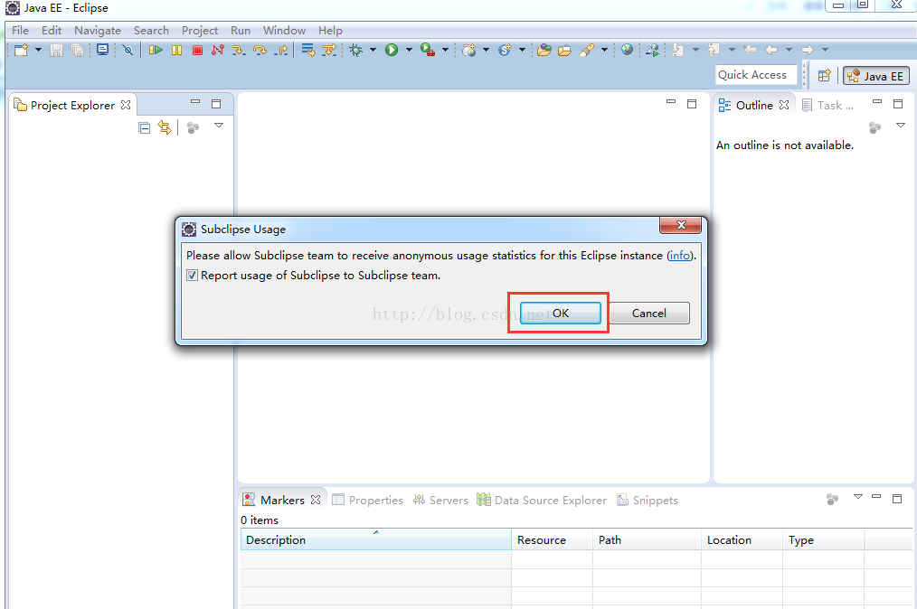Click the Last Edit Location icon
Image resolution: width=917 pixels, height=609 pixels.
pyautogui.click(x=751, y=51)
